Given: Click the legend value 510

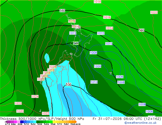Looking at the screenshot, I should (26, 124).
